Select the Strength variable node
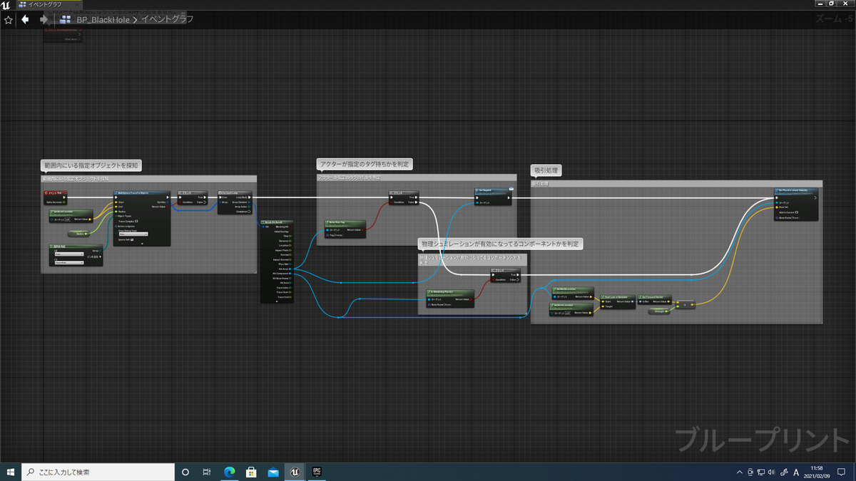The width and height of the screenshot is (856, 481). (x=658, y=311)
